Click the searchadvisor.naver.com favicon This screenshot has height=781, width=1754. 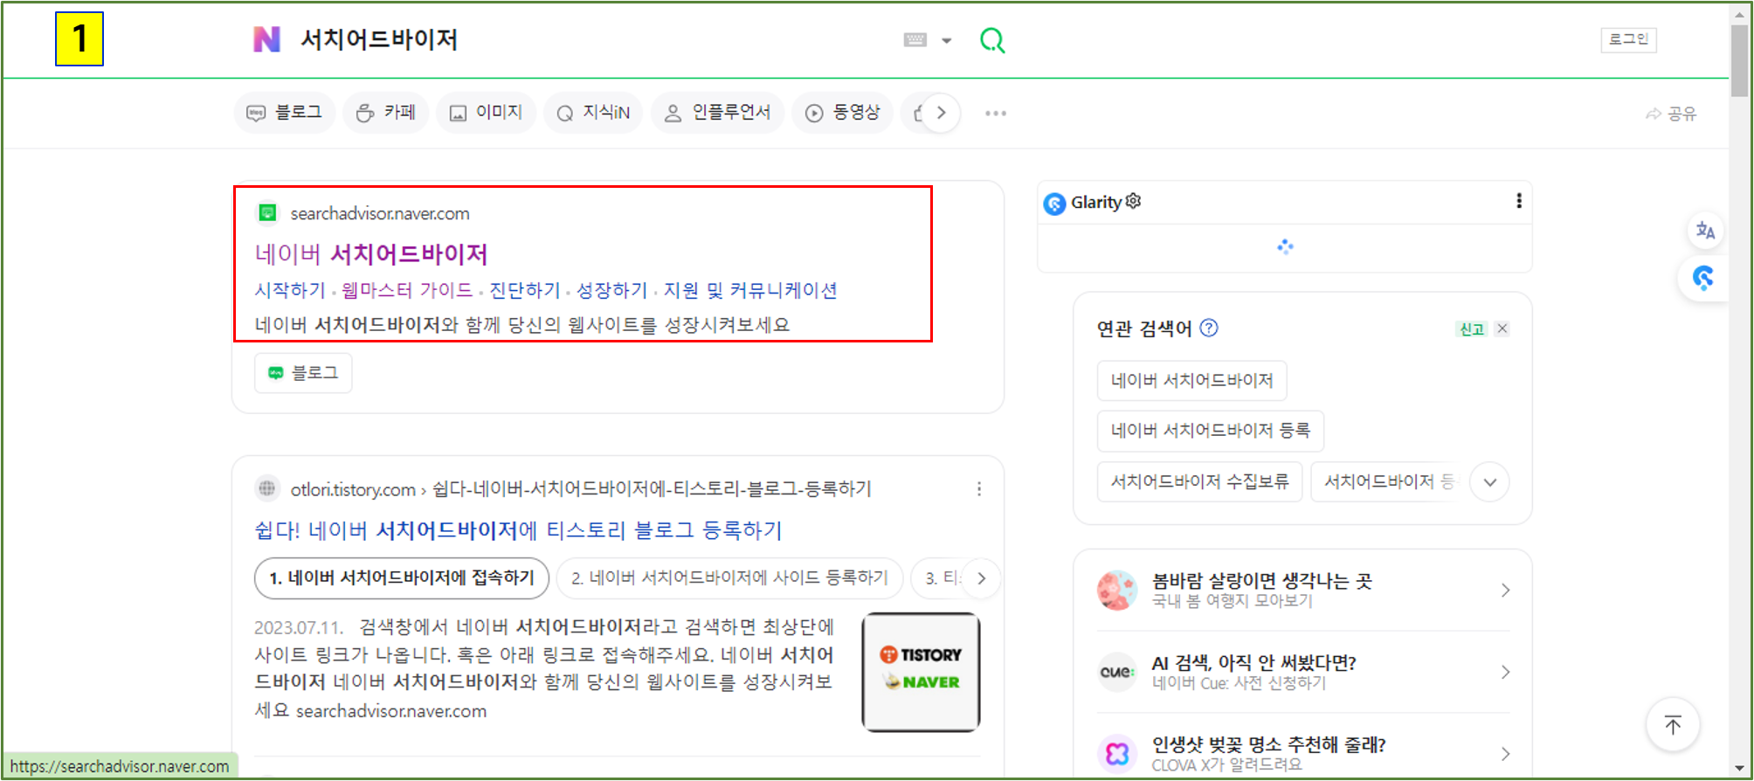tap(267, 213)
